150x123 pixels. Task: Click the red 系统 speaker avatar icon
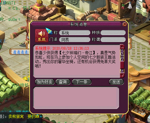[42, 36]
